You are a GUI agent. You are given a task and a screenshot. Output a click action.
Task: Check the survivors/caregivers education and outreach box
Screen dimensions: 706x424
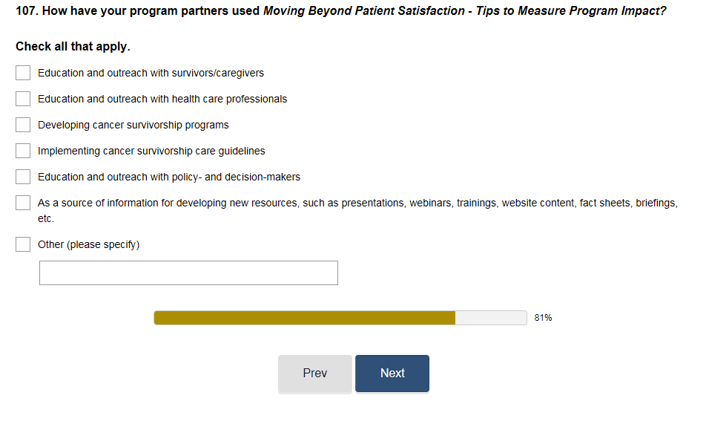point(23,73)
